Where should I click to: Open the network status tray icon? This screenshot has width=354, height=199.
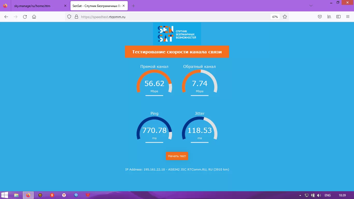pos(307,195)
